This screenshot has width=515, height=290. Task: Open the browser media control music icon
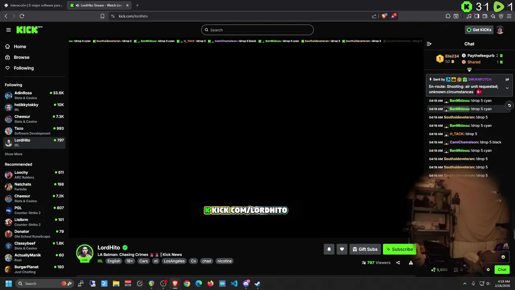pyautogui.click(x=469, y=16)
